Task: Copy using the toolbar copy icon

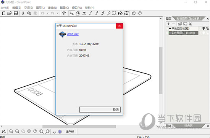Action: click(29, 13)
